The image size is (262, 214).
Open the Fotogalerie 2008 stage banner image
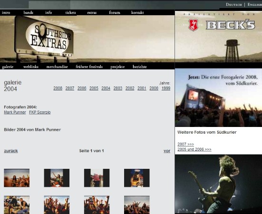point(218,97)
